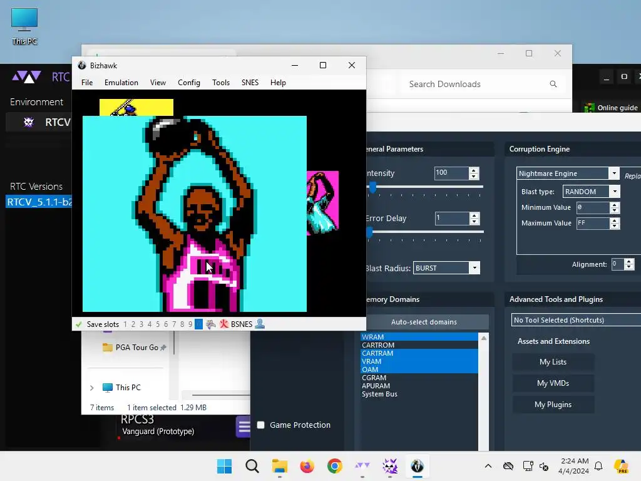Select the highlighted save slot 0
The width and height of the screenshot is (641, 481).
[x=198, y=324]
